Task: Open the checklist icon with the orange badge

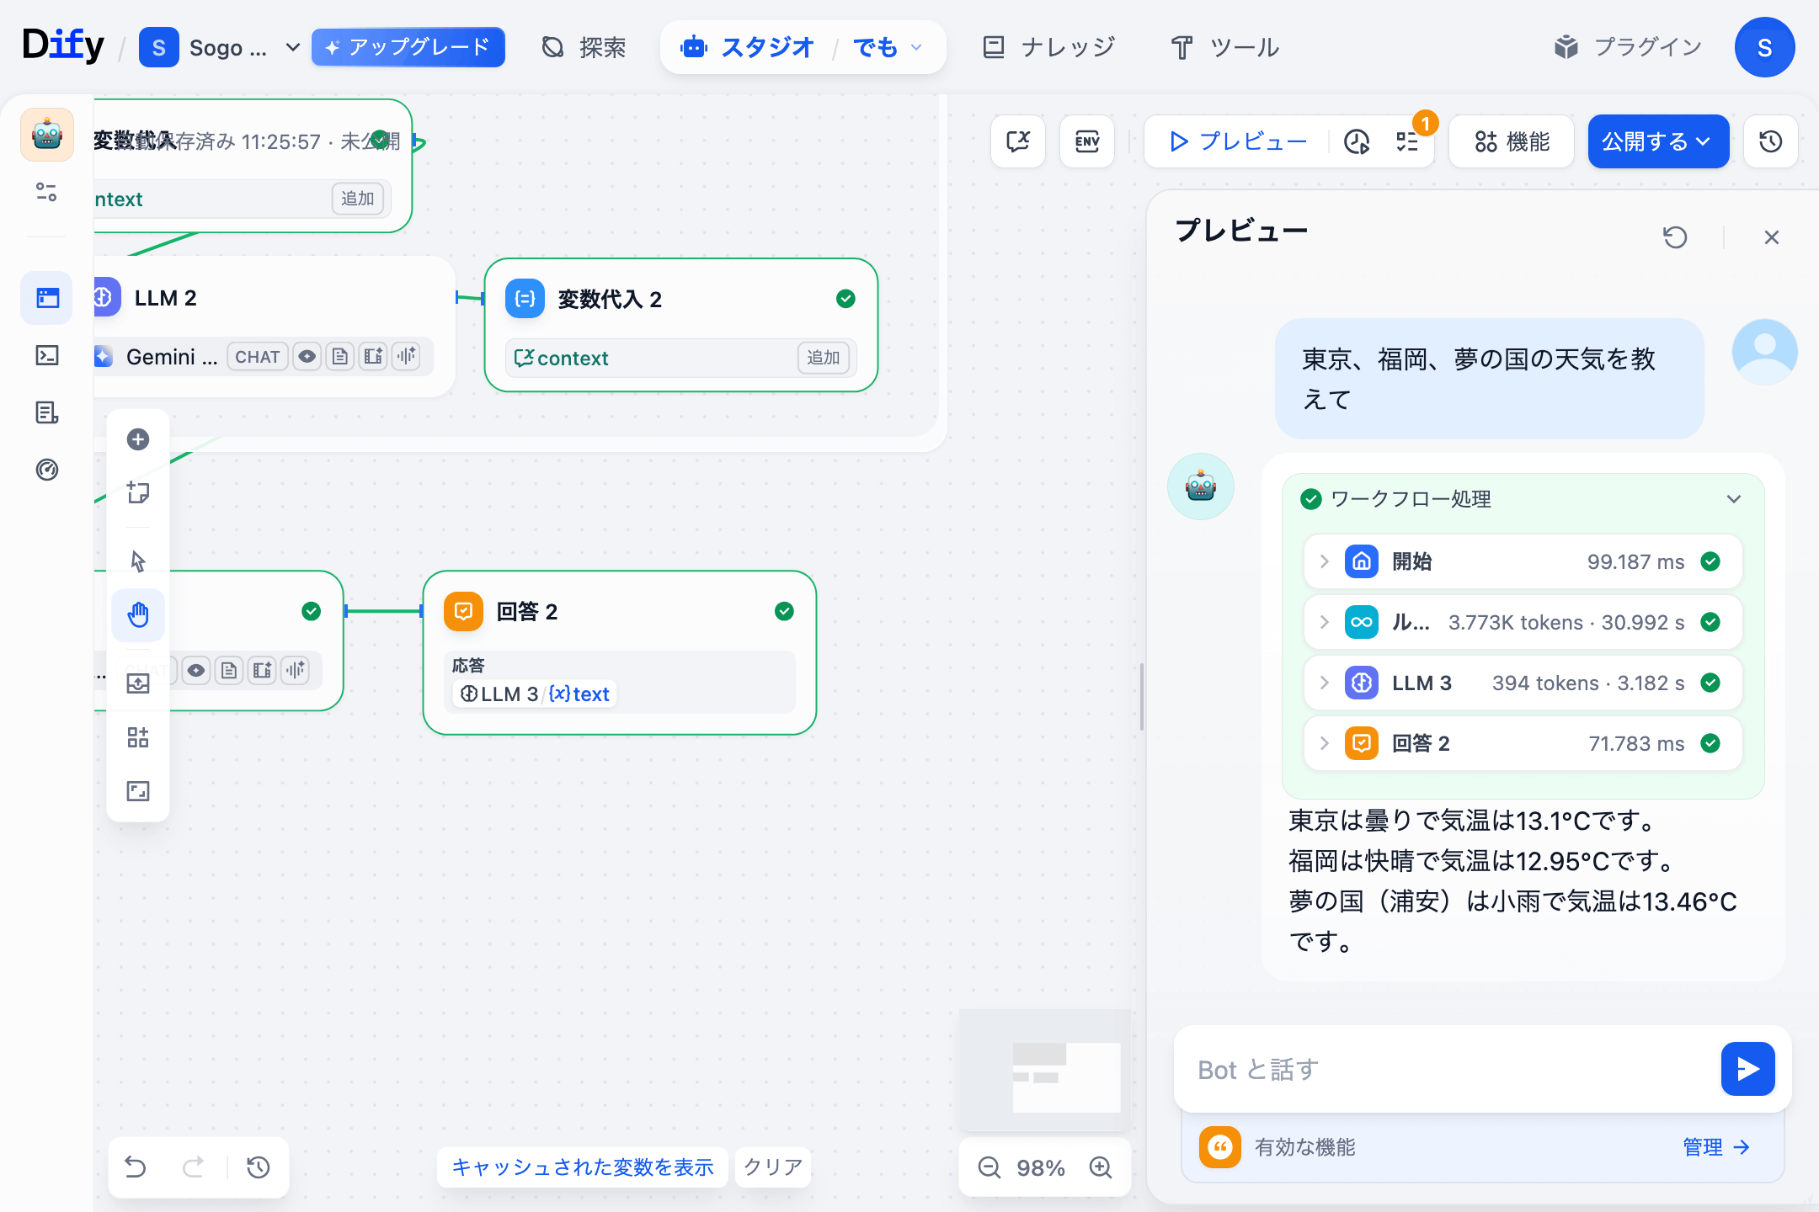Action: pyautogui.click(x=1406, y=141)
